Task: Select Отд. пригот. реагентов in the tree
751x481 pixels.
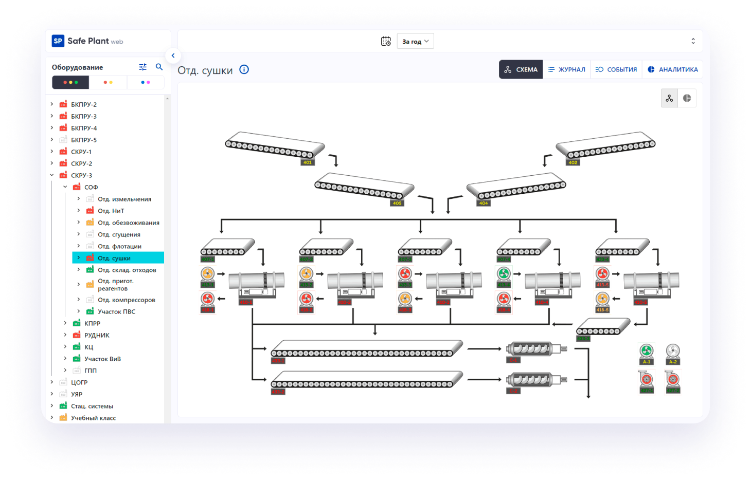Action: pos(116,285)
